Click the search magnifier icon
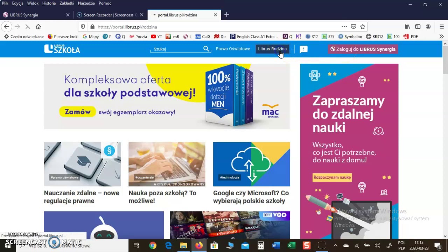Screen dimensions: 448x252 click(x=206, y=49)
